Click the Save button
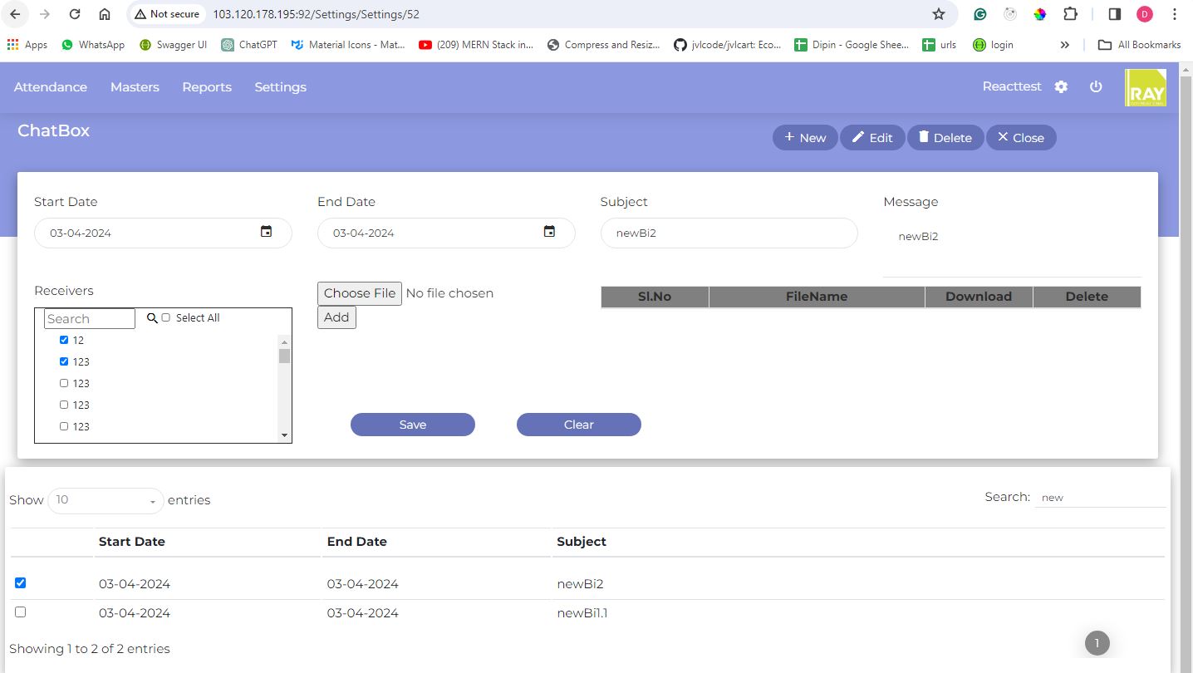The height and width of the screenshot is (673, 1193). coord(412,425)
